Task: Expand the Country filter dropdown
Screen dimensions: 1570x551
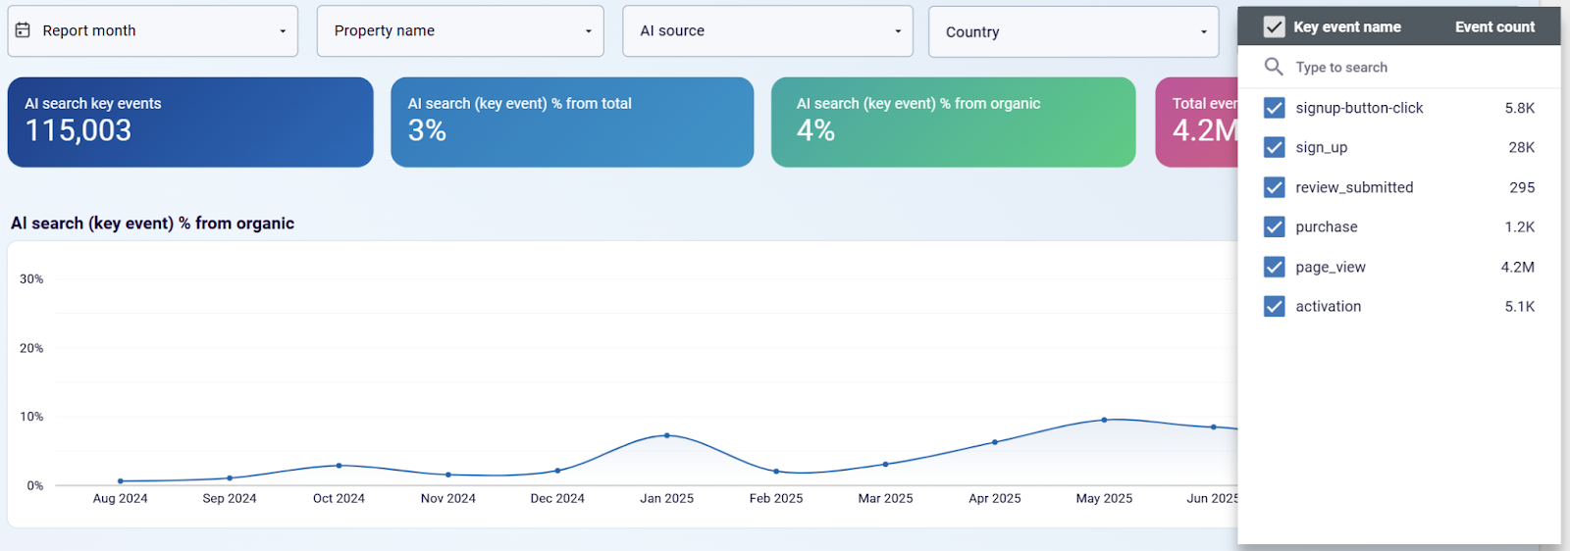Action: (x=1073, y=32)
